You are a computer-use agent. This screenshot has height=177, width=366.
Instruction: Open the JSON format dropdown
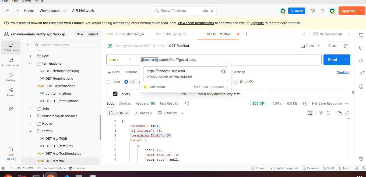click(x=118, y=113)
